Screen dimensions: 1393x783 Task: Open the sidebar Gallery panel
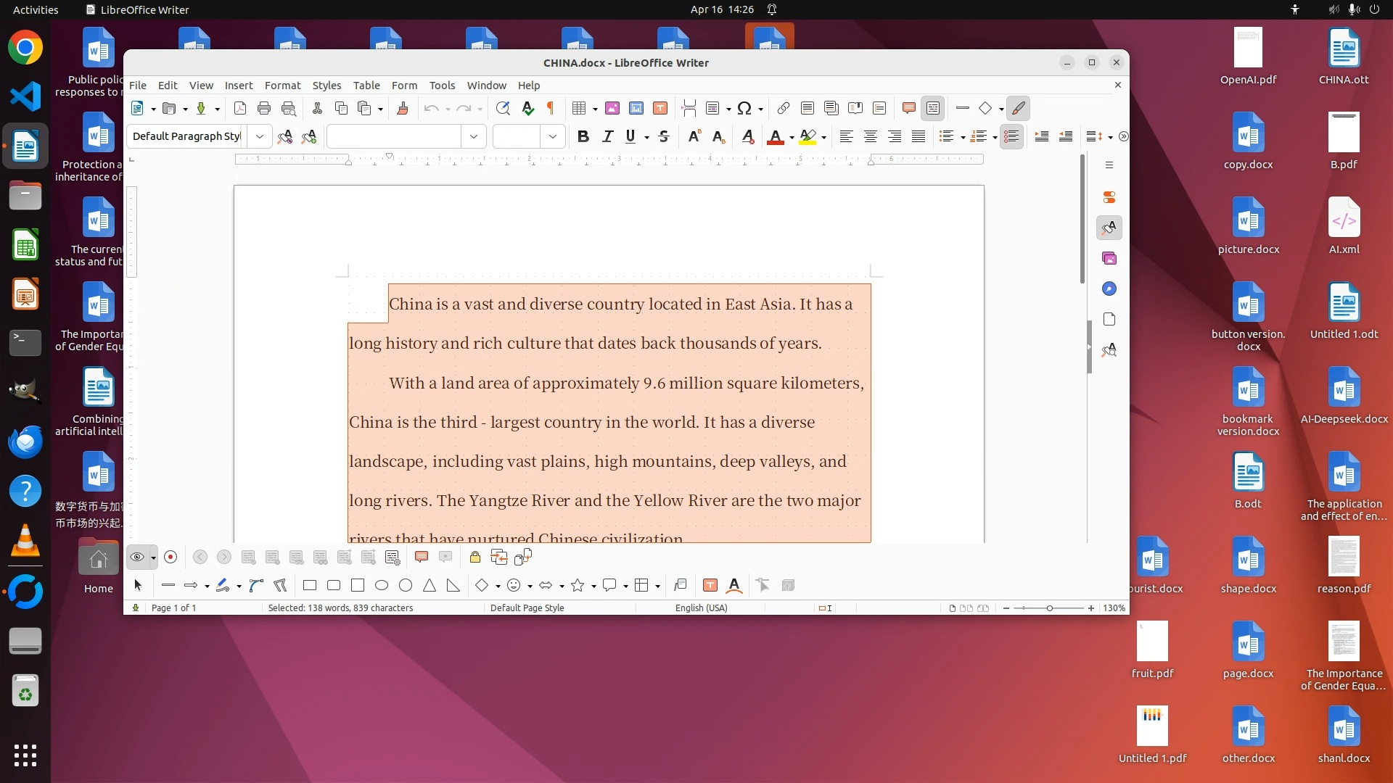(1109, 259)
